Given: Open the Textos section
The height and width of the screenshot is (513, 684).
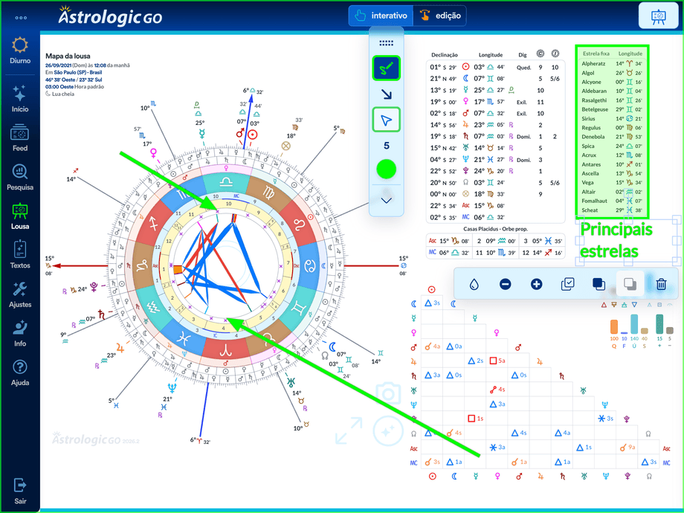Looking at the screenshot, I should tap(20, 255).
